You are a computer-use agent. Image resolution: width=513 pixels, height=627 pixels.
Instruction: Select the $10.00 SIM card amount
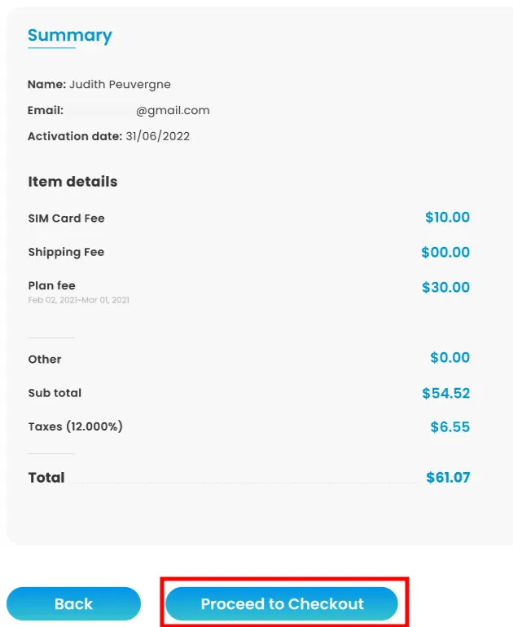pos(447,218)
